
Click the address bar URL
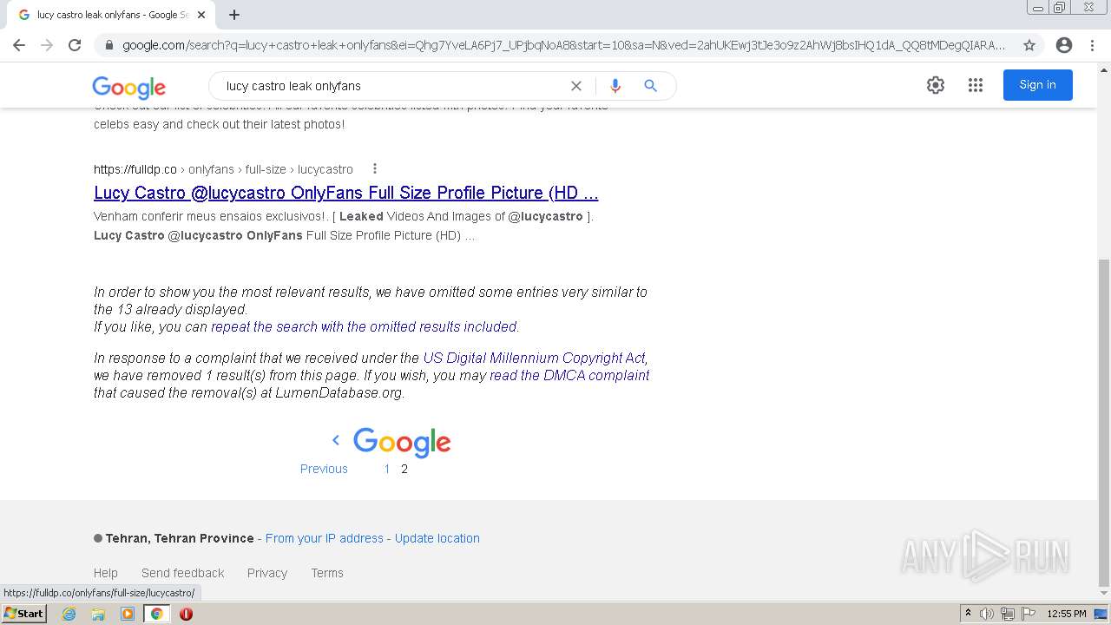tap(563, 45)
